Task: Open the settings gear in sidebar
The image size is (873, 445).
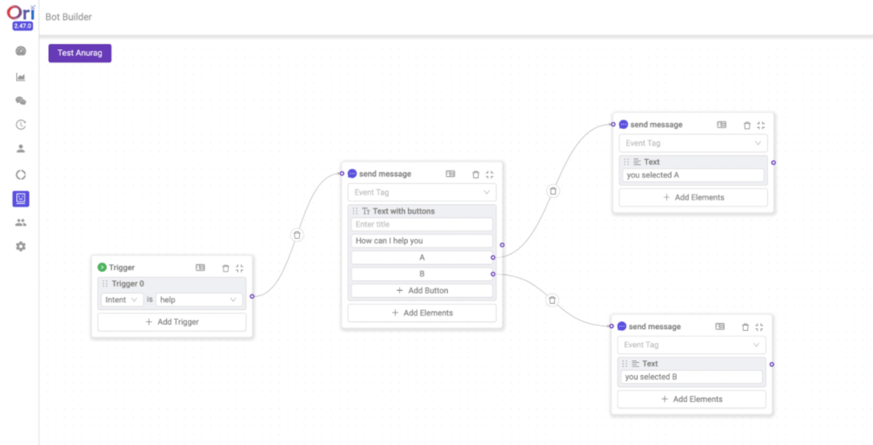Action: pos(21,246)
